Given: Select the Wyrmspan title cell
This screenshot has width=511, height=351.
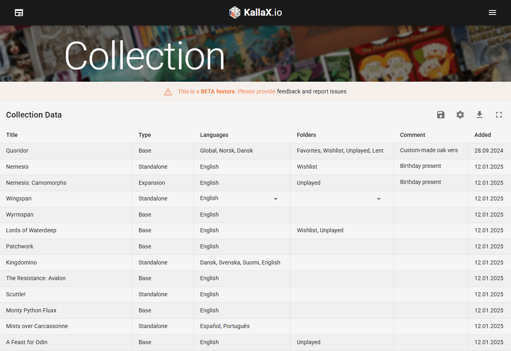Looking at the screenshot, I should pos(66,215).
